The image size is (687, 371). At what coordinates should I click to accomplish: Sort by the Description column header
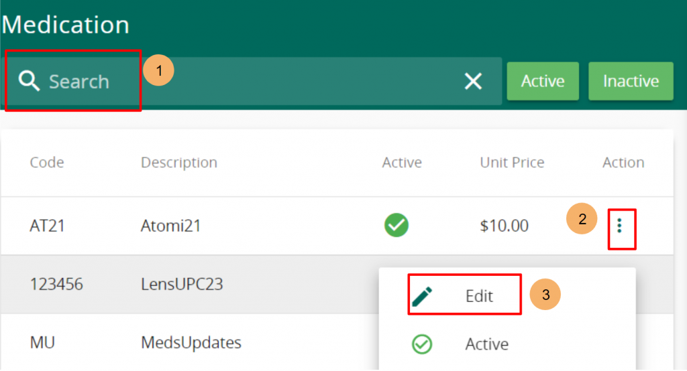tap(178, 162)
